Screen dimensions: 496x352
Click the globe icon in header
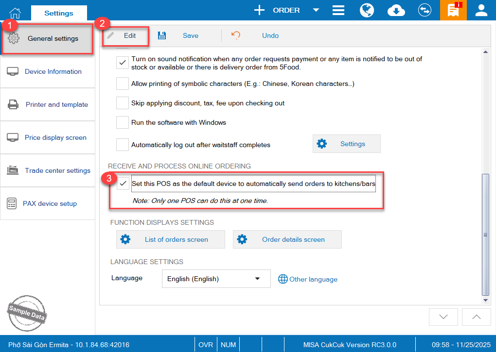click(x=367, y=10)
